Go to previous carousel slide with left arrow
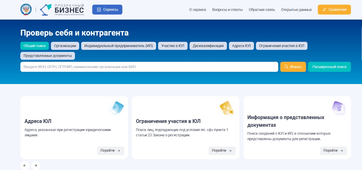Viewport: 362px width, 170px height. 25,165
